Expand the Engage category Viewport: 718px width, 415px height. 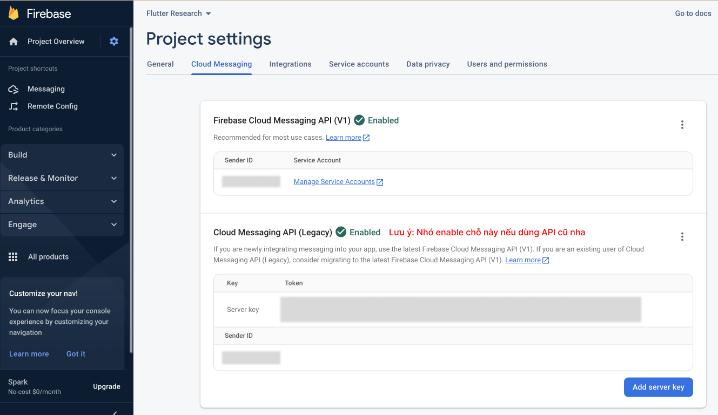tap(62, 224)
